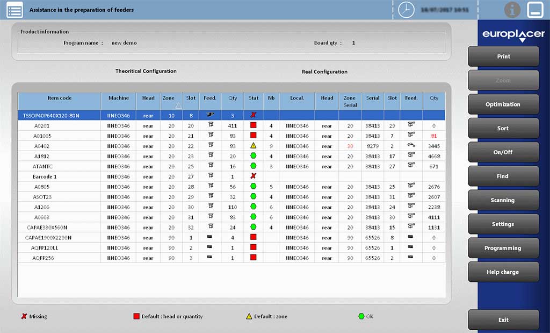The height and width of the screenshot is (333, 550).
Task: Click the minimize window icon beside info
Action: (535, 10)
